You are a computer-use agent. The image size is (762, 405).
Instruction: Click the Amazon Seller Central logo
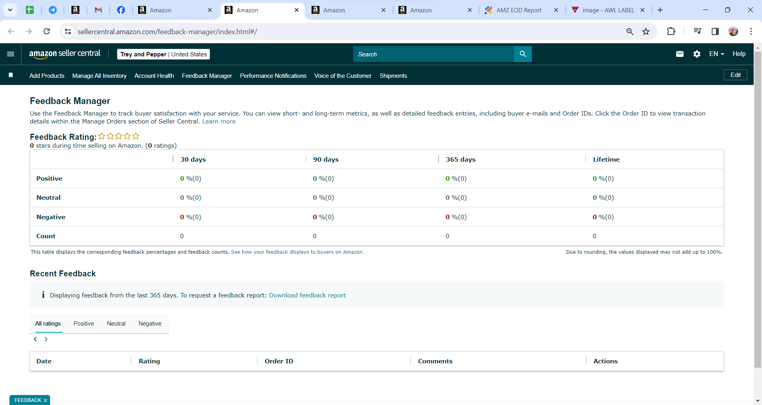(x=65, y=54)
